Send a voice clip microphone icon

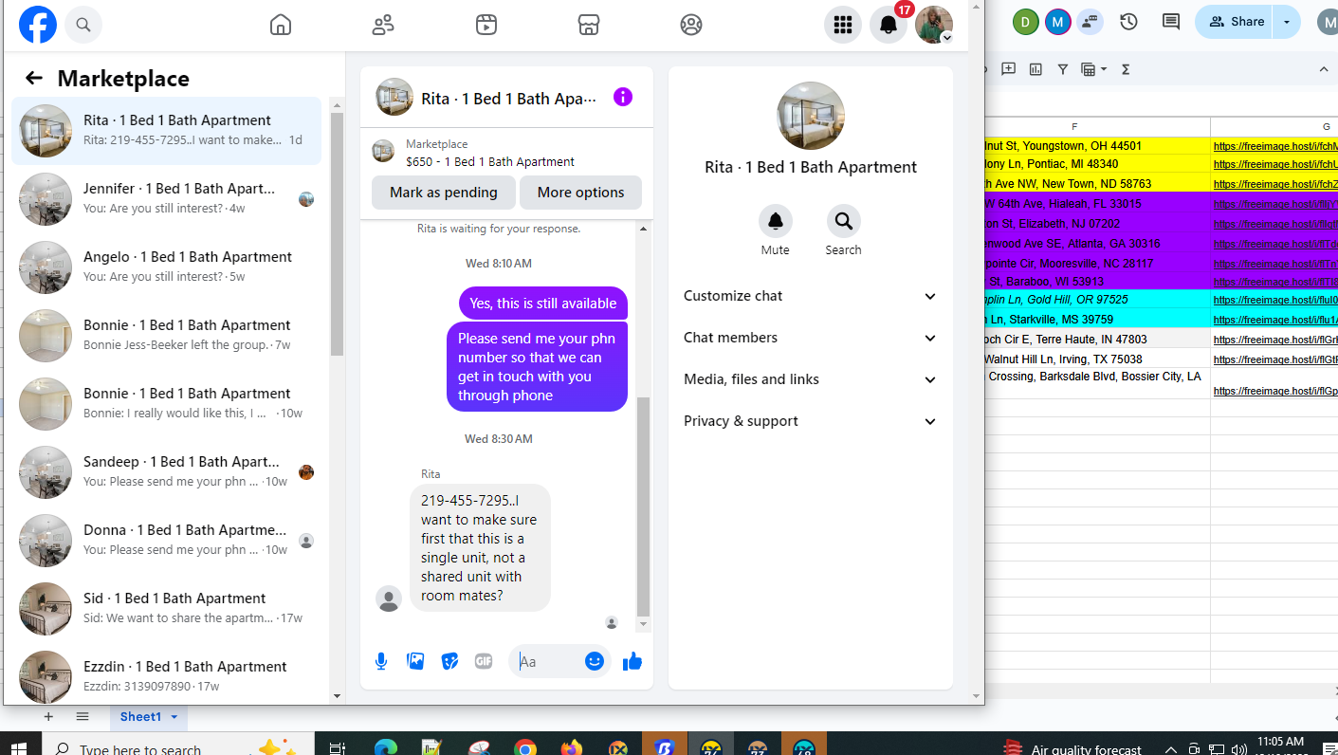pos(381,661)
